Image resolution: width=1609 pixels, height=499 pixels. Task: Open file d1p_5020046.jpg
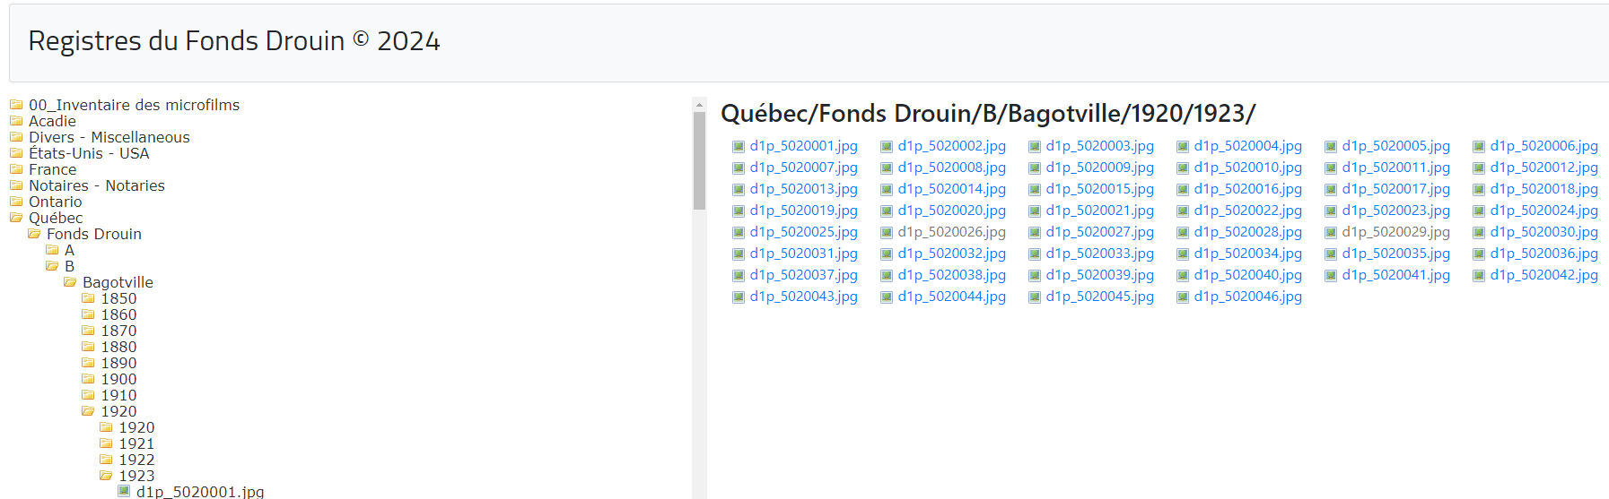[1248, 297]
